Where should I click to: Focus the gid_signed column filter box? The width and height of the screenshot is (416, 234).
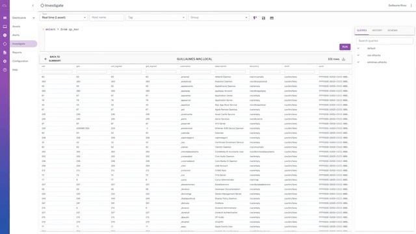[x=161, y=71]
